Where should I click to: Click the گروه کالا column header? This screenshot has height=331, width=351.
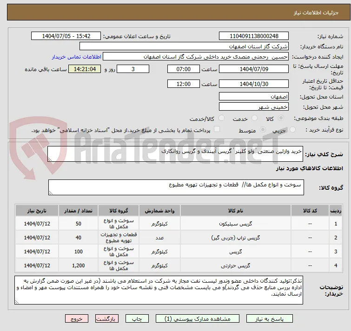[x=119, y=211]
